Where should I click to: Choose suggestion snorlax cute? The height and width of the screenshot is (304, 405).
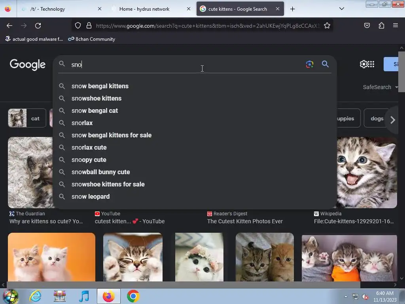[195, 147]
